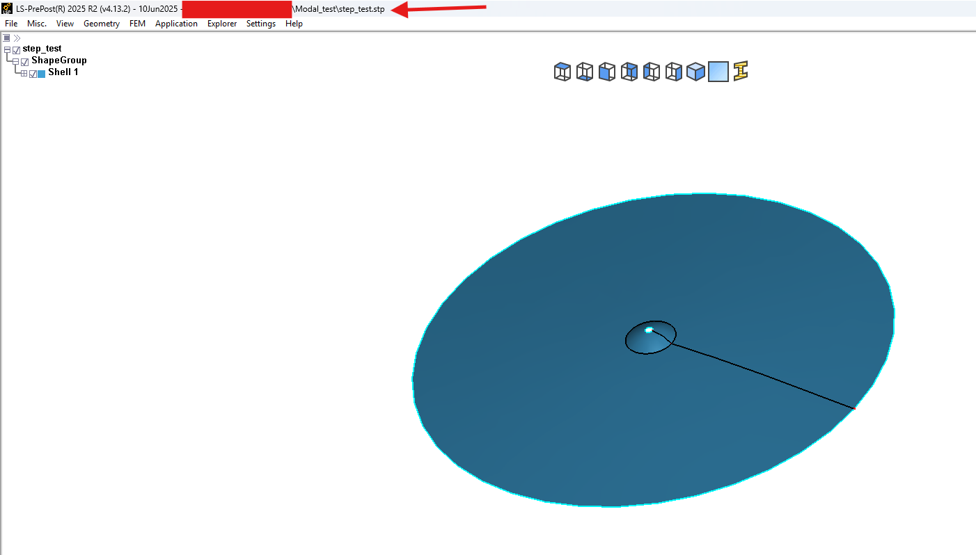Select the front view cube icon
Viewport: 976px width, 555px height.
(x=607, y=72)
